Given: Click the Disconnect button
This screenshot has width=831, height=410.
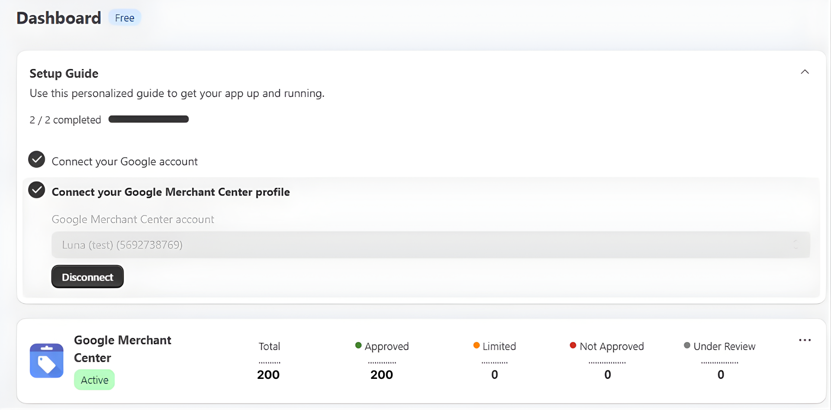Looking at the screenshot, I should pyautogui.click(x=87, y=277).
